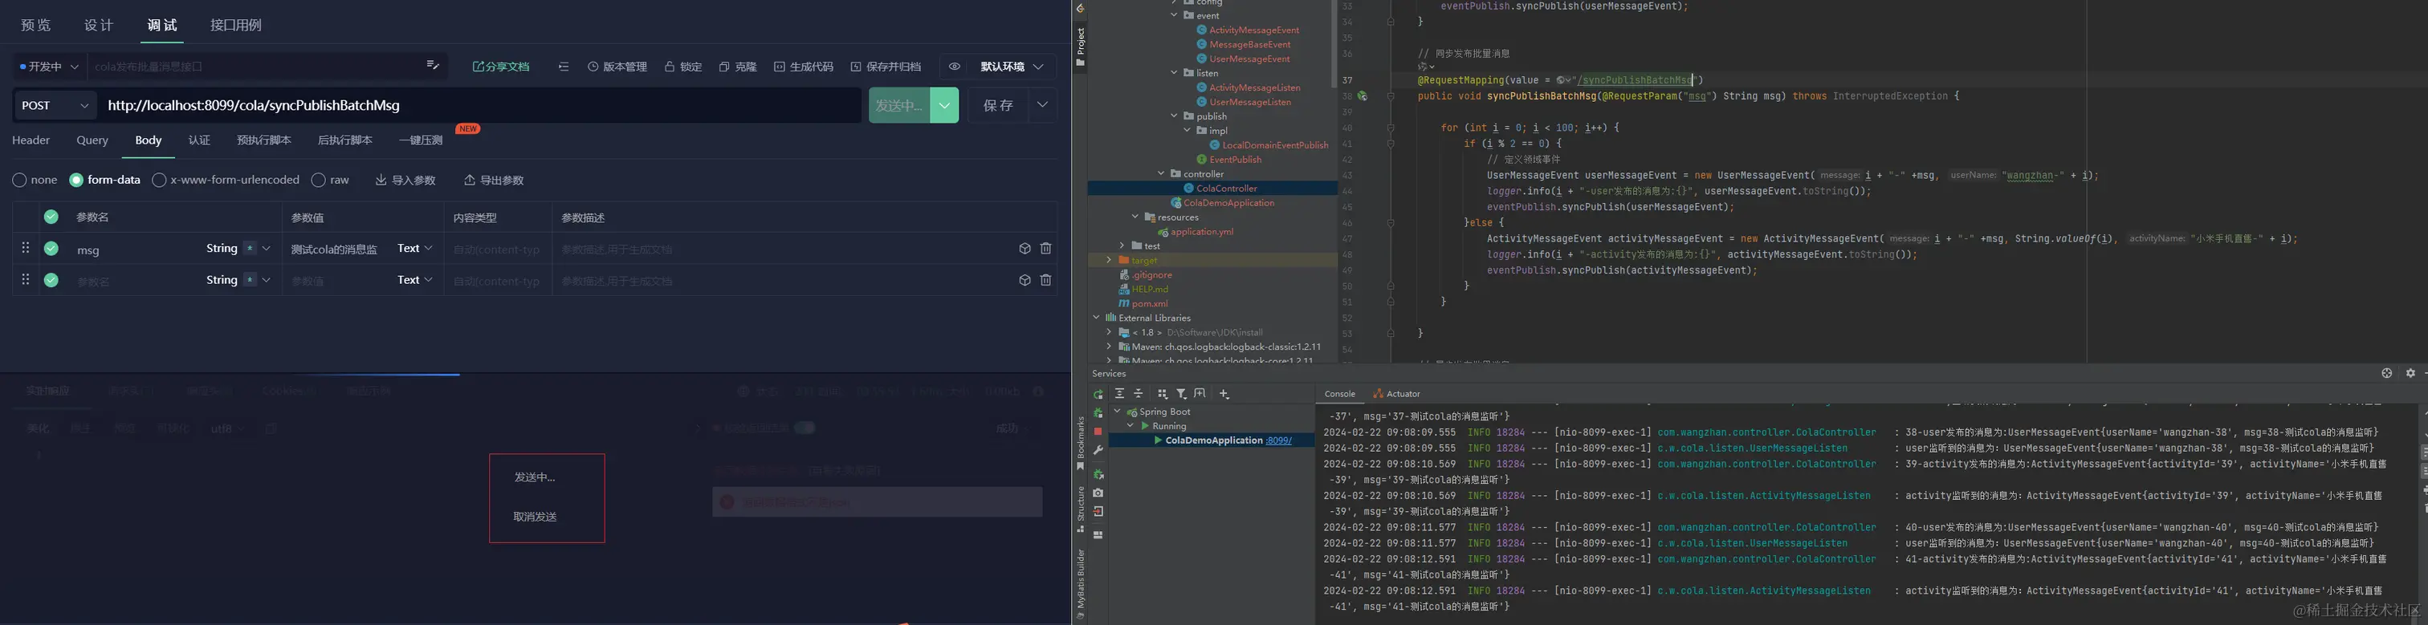
Task: Open the 开发中 status dropdown
Action: pos(50,67)
